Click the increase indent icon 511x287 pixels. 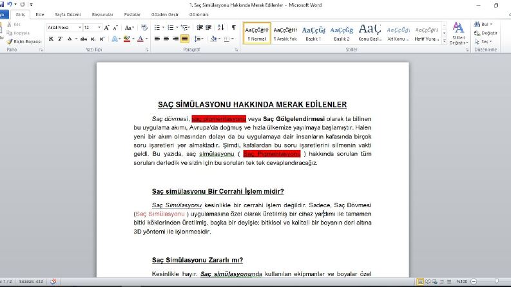tap(209, 28)
